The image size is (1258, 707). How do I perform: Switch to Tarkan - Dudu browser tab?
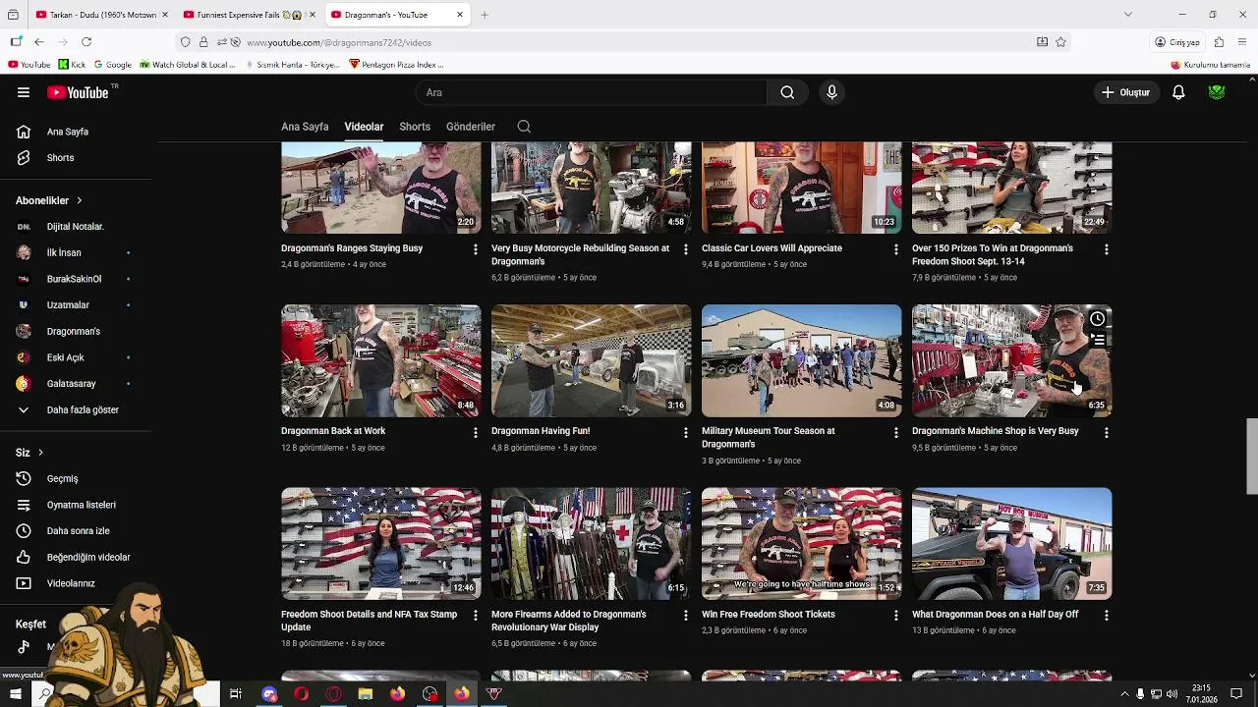click(101, 15)
